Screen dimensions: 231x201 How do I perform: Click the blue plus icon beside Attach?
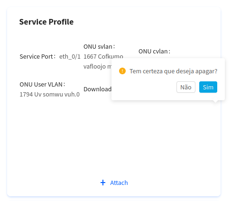click(103, 183)
